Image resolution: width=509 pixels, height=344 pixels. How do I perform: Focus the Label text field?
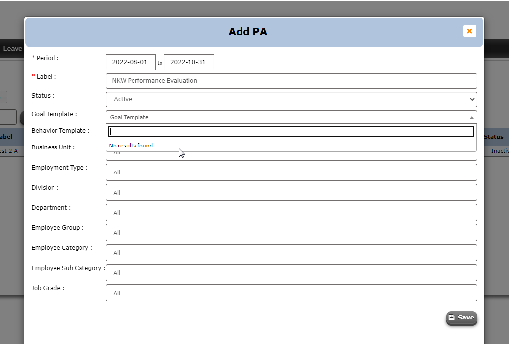(291, 81)
